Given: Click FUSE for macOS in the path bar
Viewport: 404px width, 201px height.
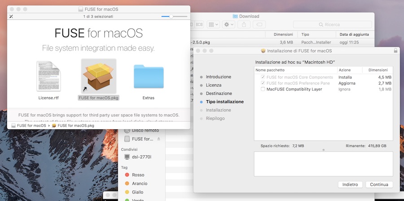Looking at the screenshot, I should coord(31,126).
